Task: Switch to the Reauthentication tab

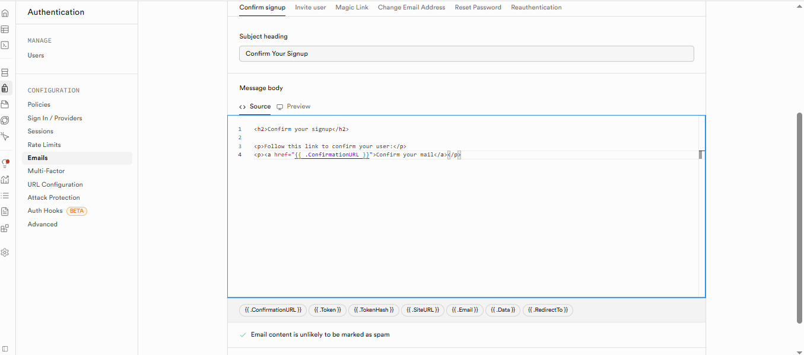Action: (536, 7)
